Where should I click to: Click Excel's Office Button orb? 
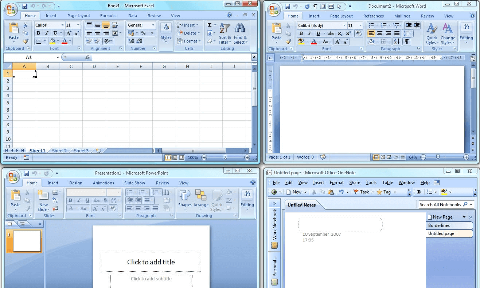[12, 9]
